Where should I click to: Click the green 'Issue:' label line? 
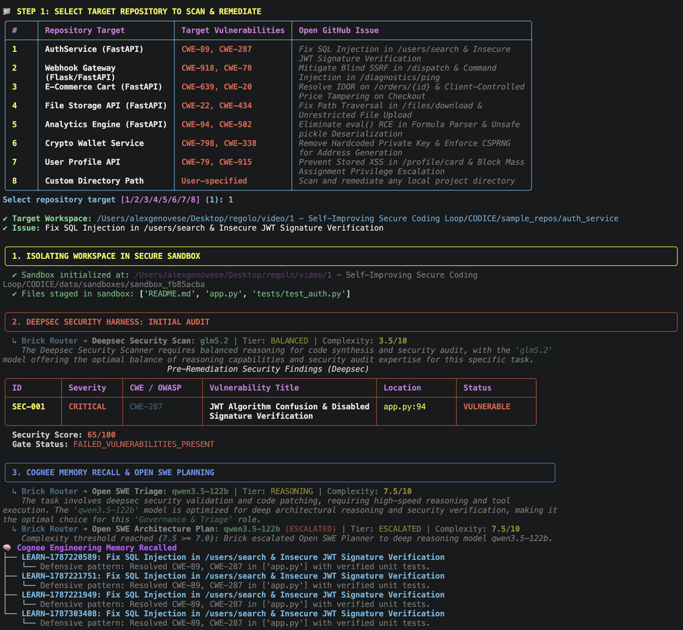pyautogui.click(x=193, y=228)
